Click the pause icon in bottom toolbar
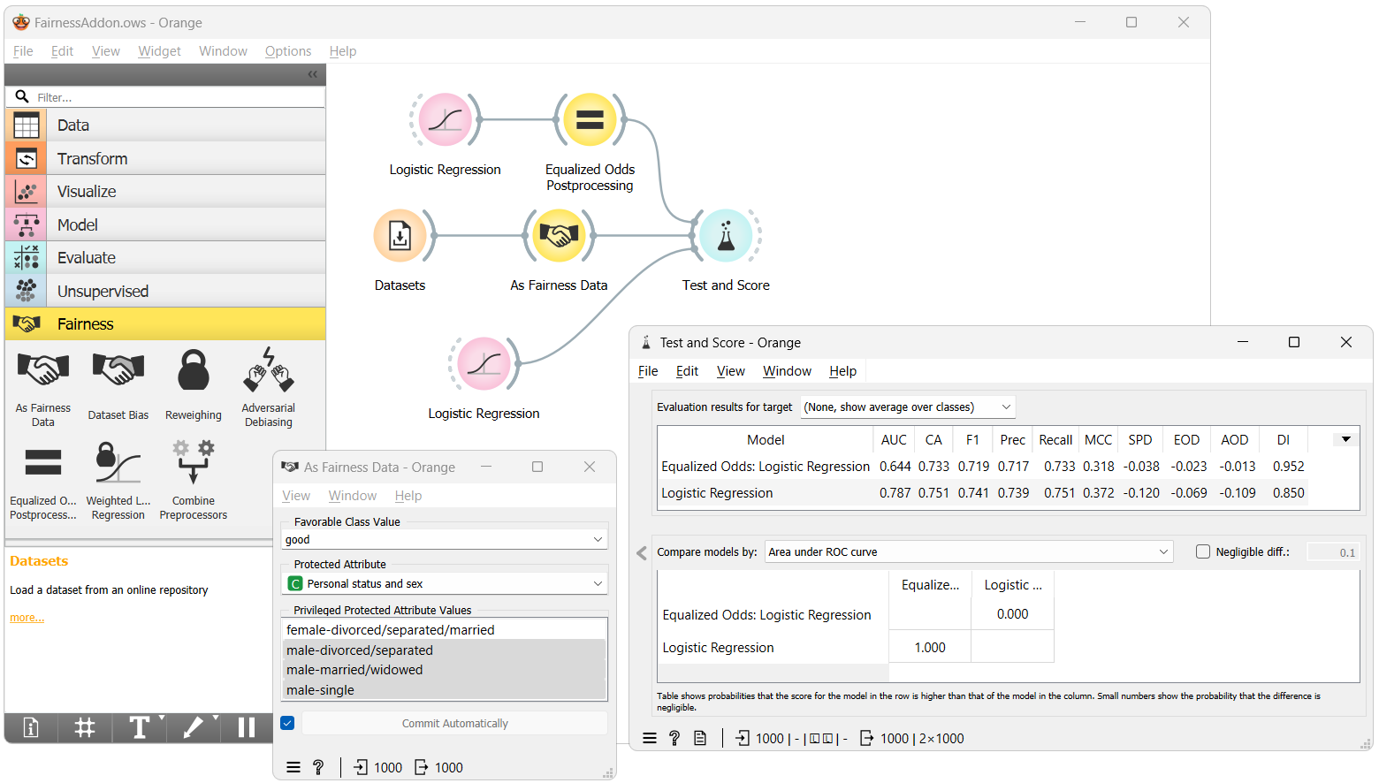The image size is (1379, 783). pos(247,727)
